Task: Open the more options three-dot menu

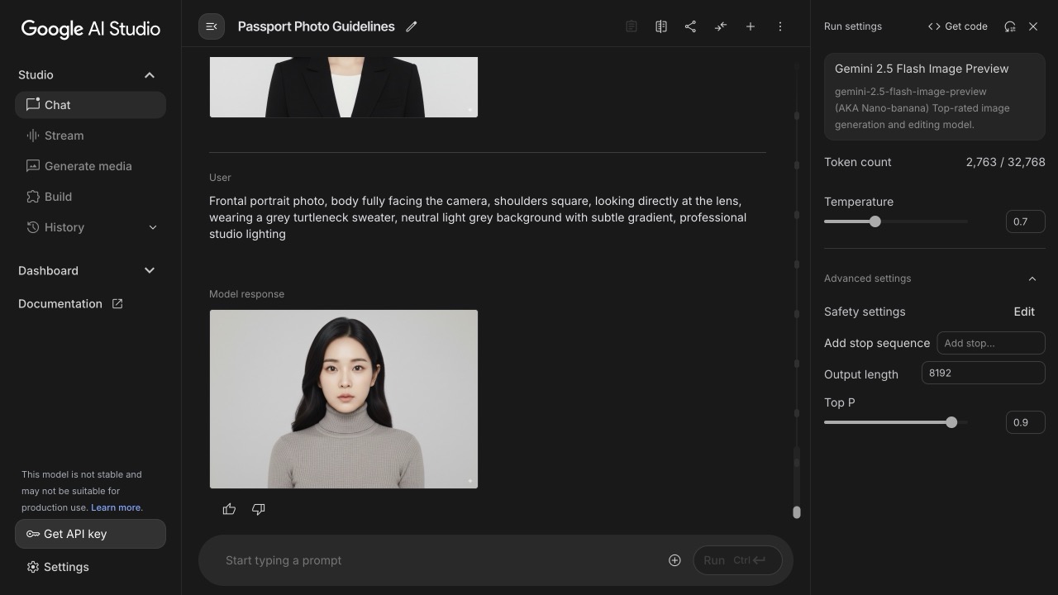Action: [780, 26]
